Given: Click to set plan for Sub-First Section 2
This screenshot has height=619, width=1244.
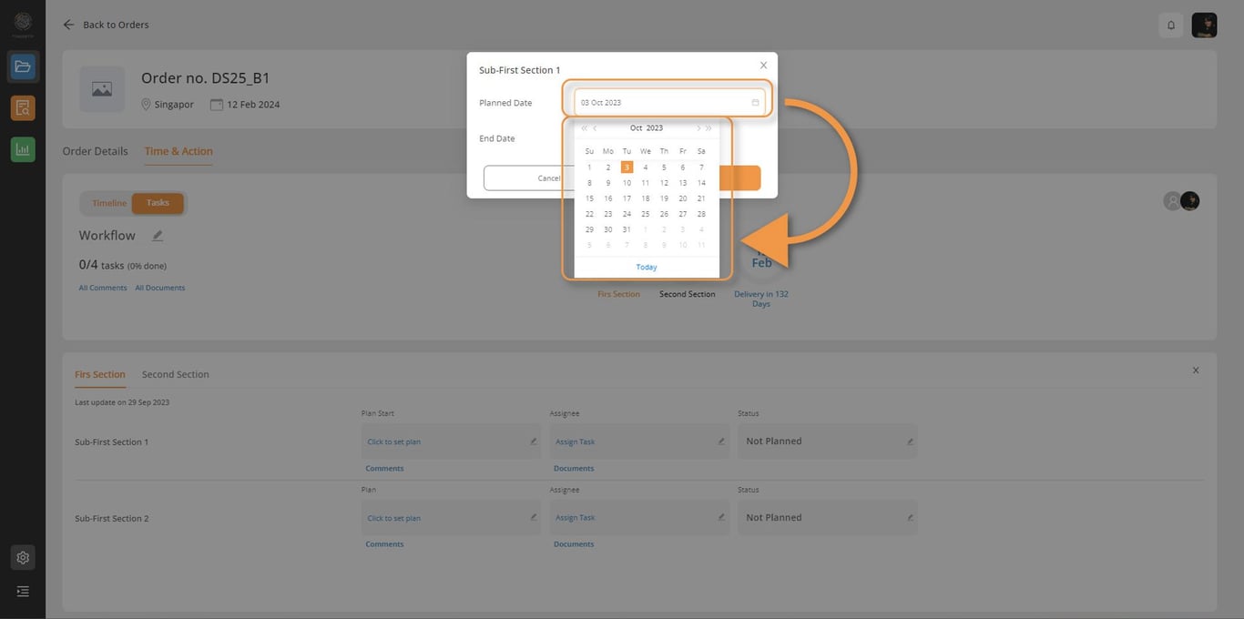Looking at the screenshot, I should tap(394, 518).
